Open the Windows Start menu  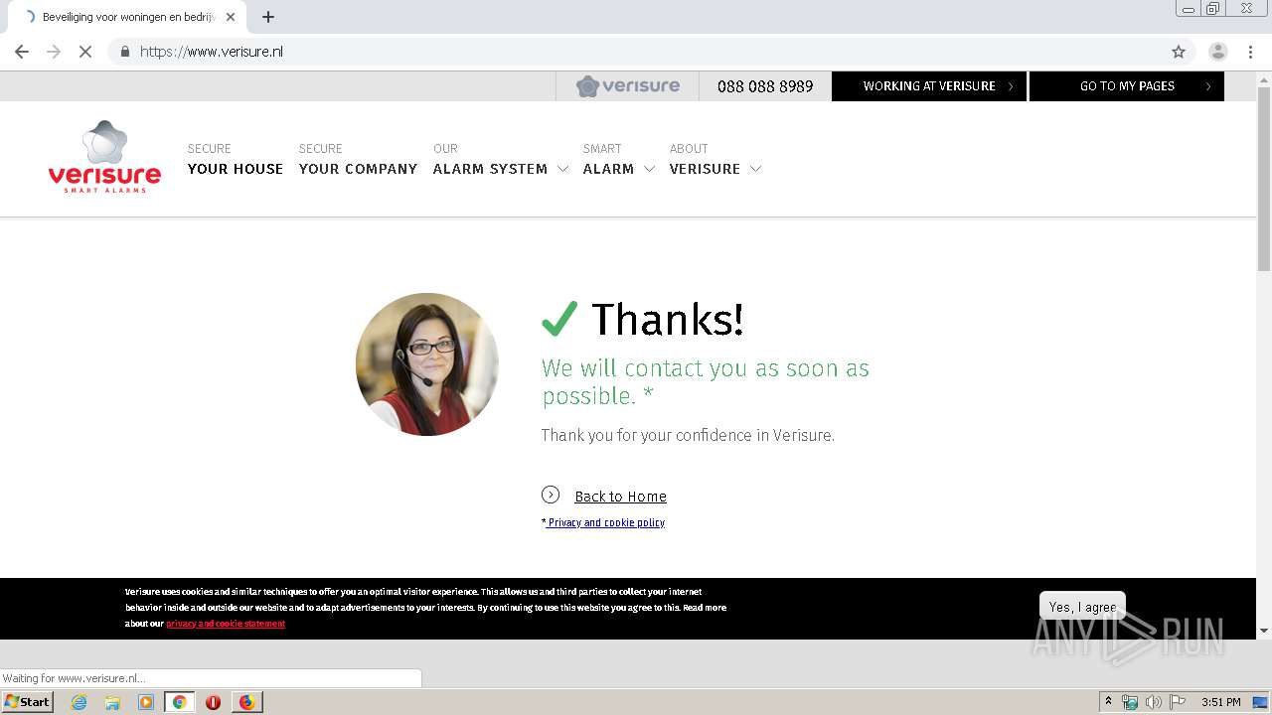tap(27, 701)
